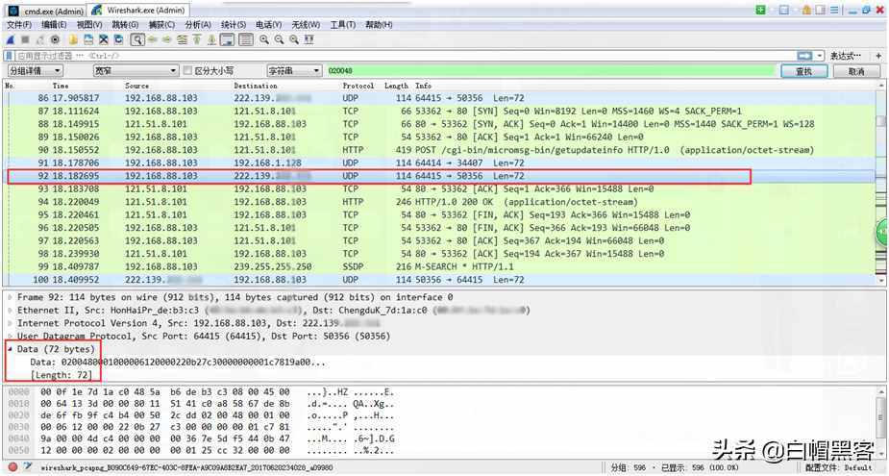Open a capture file via folder icon
The height and width of the screenshot is (476, 889).
[73, 39]
